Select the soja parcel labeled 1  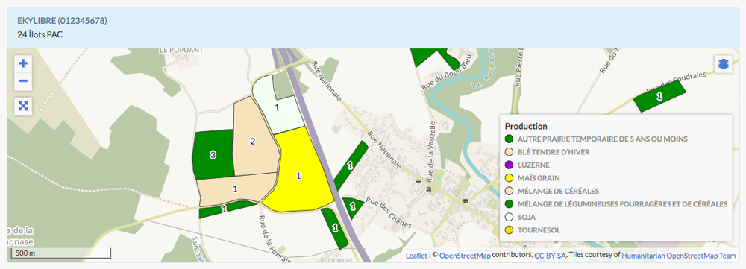tap(278, 108)
